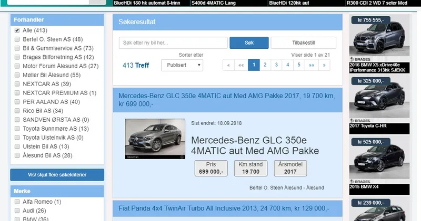Go to last page with » arrow
The height and width of the screenshot is (221, 421).
click(324, 65)
